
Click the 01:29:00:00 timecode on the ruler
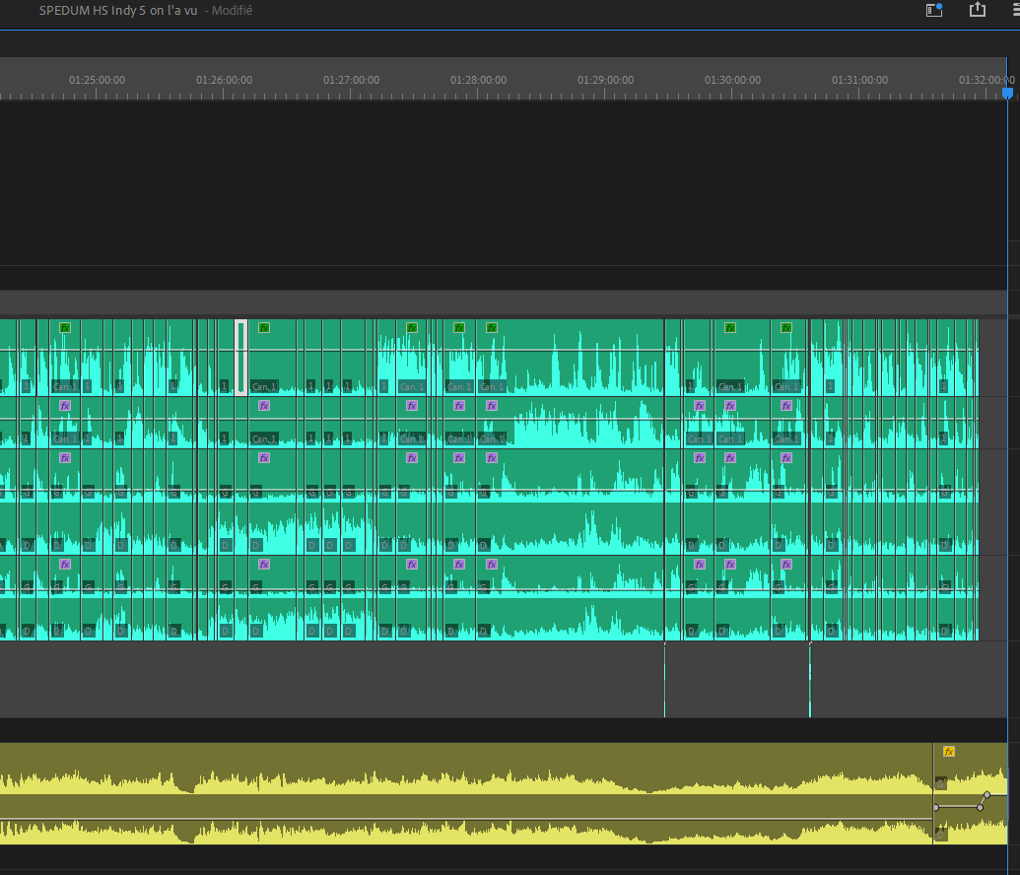point(606,80)
